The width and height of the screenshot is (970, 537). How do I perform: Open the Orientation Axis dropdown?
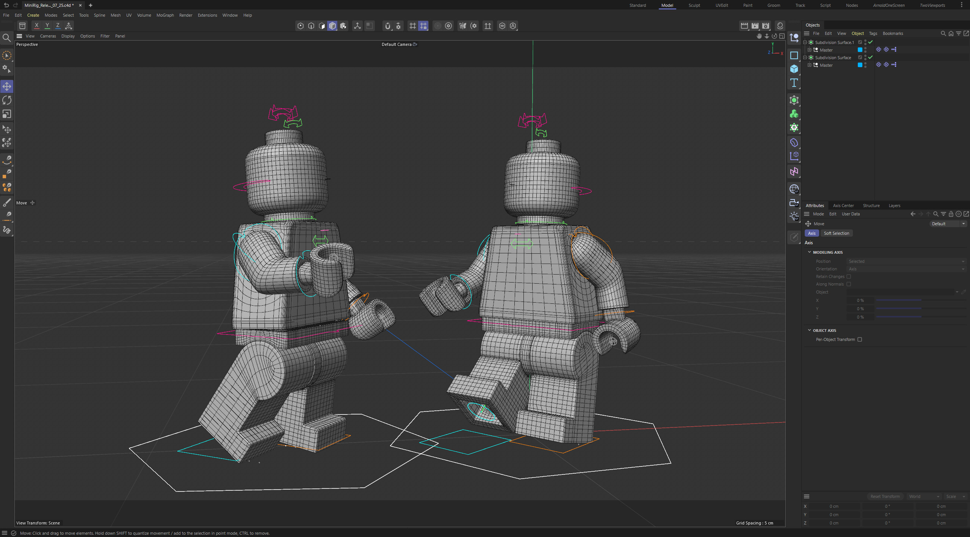pyautogui.click(x=906, y=269)
